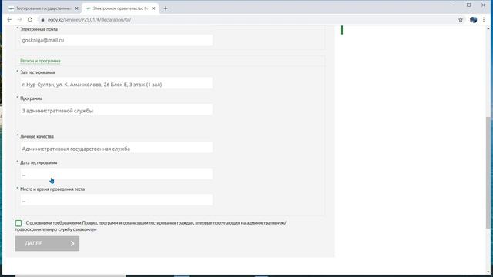Open the Дата тестирования dropdown

point(116,175)
